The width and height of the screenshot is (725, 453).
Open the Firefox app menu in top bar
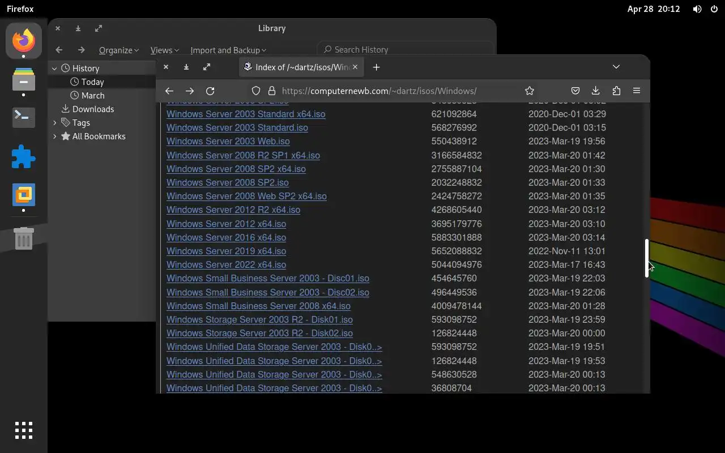20,9
